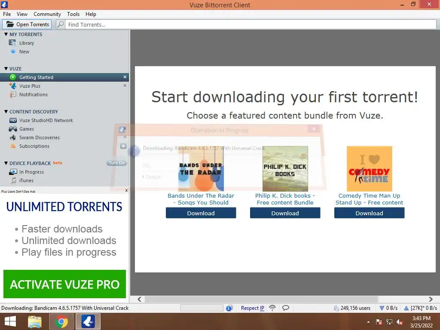The width and height of the screenshot is (440, 330).
Task: Open File Explorer from the taskbar
Action: [x=35, y=321]
